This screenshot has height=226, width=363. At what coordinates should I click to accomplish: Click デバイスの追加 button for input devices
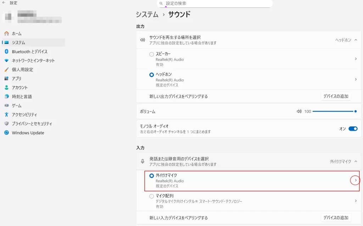tap(336, 217)
